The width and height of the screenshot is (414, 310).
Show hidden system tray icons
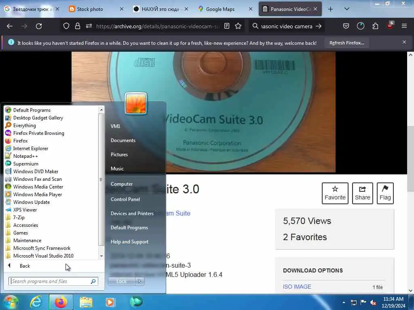click(344, 302)
